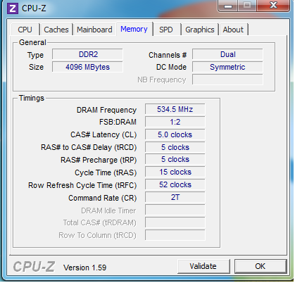Open the Caches tab
This screenshot has height=283, width=295.
click(x=56, y=30)
